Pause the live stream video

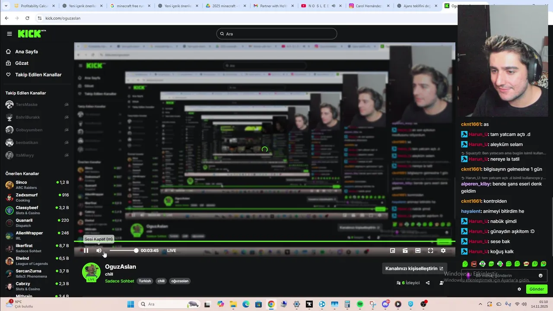pyautogui.click(x=86, y=251)
